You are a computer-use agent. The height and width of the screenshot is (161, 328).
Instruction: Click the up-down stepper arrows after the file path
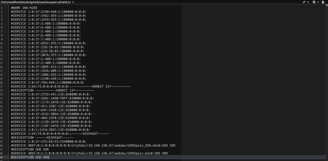73,2
